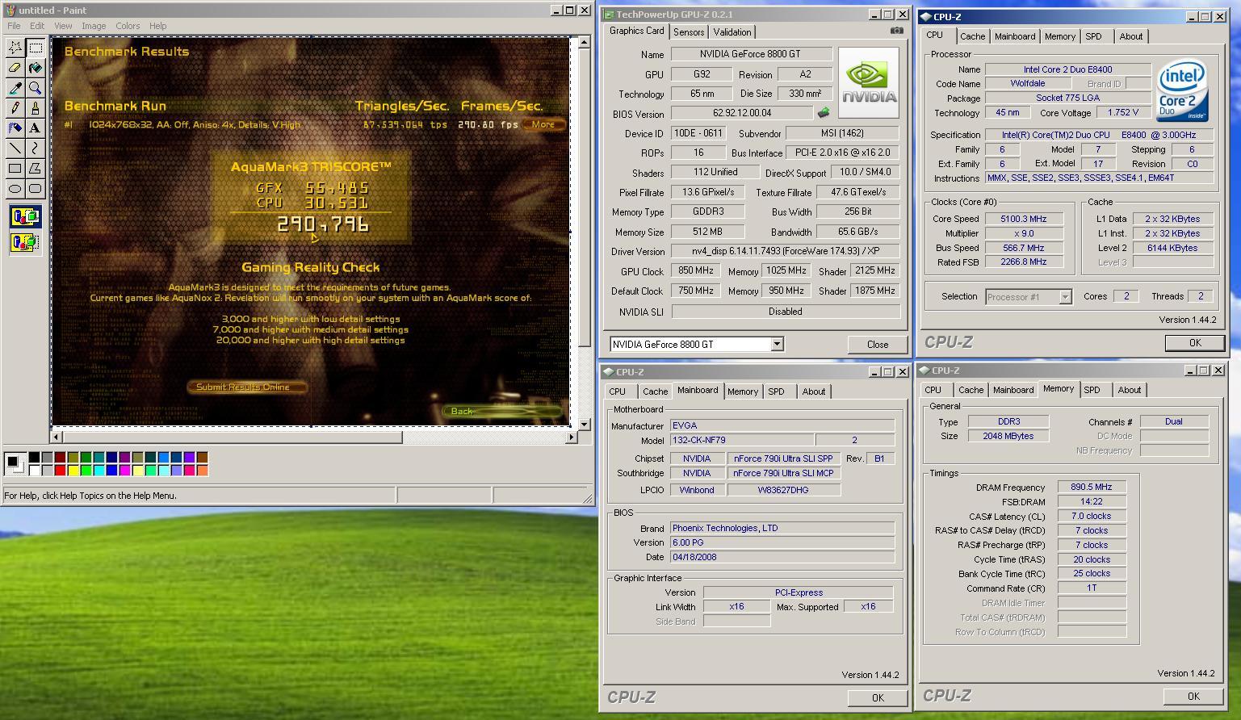
Task: Pick the red color swatch in Paint palette
Action: pyautogui.click(x=61, y=471)
